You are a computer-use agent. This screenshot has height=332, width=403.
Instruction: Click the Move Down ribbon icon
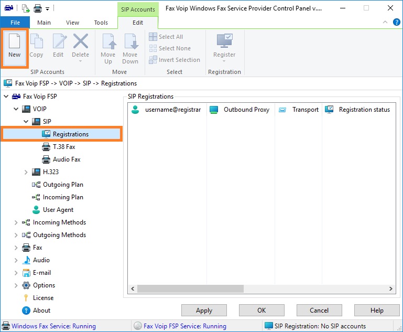tap(130, 41)
